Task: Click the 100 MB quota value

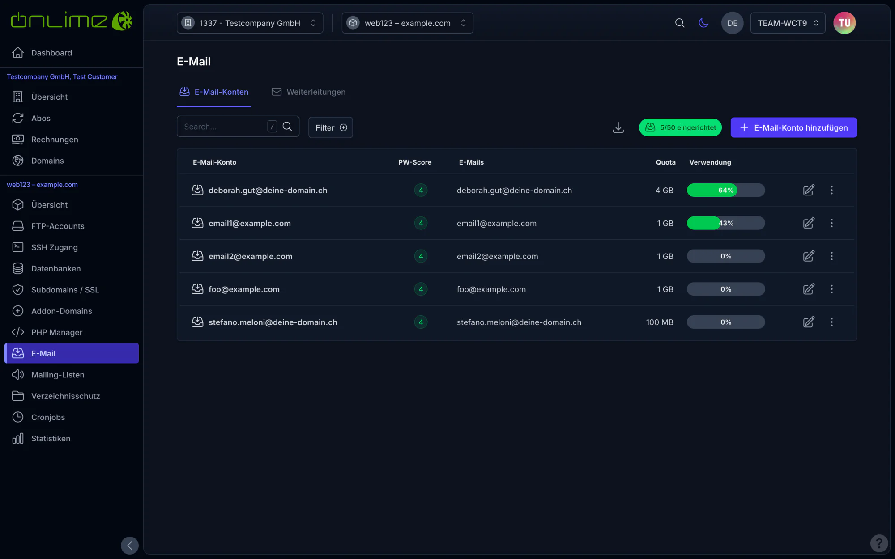Action: 660,322
